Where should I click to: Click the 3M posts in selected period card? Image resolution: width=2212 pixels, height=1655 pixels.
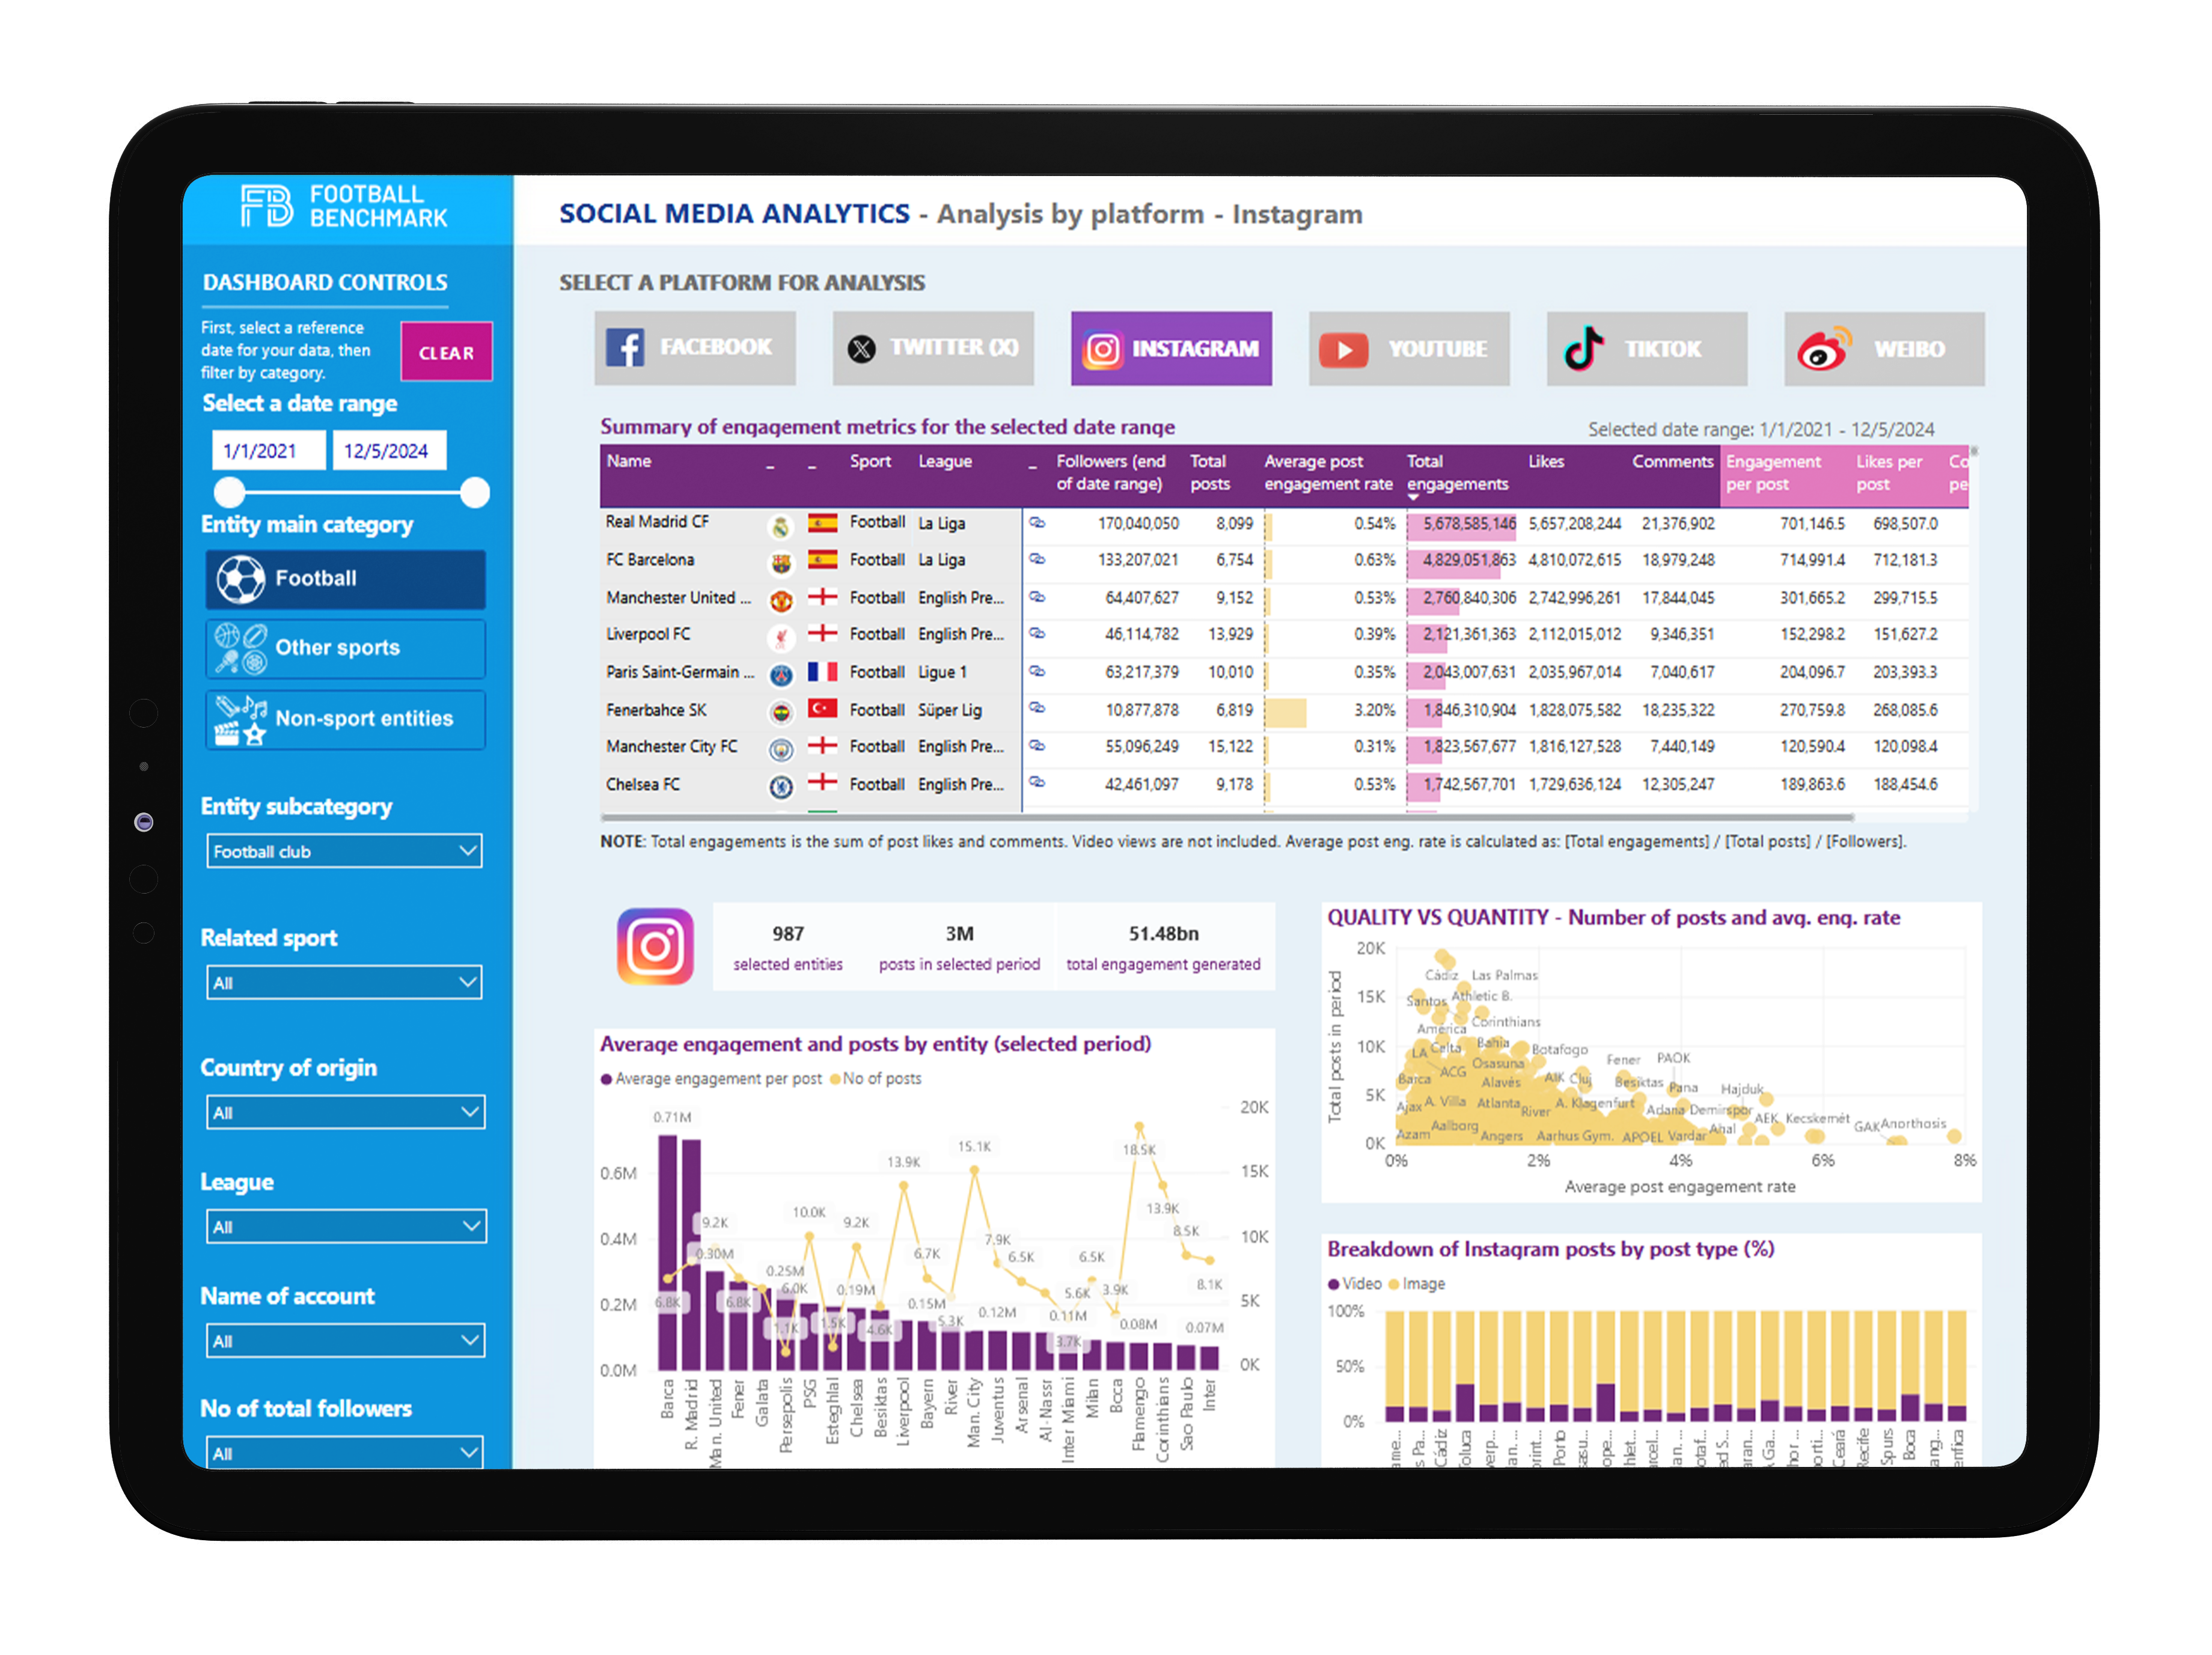(959, 947)
